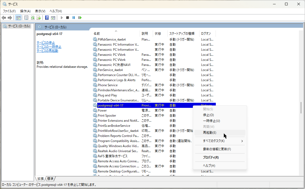Viewport: 305px width, 189px height.
Task: Expand the すべてのタスク(K) submenu
Action: tap(214, 141)
